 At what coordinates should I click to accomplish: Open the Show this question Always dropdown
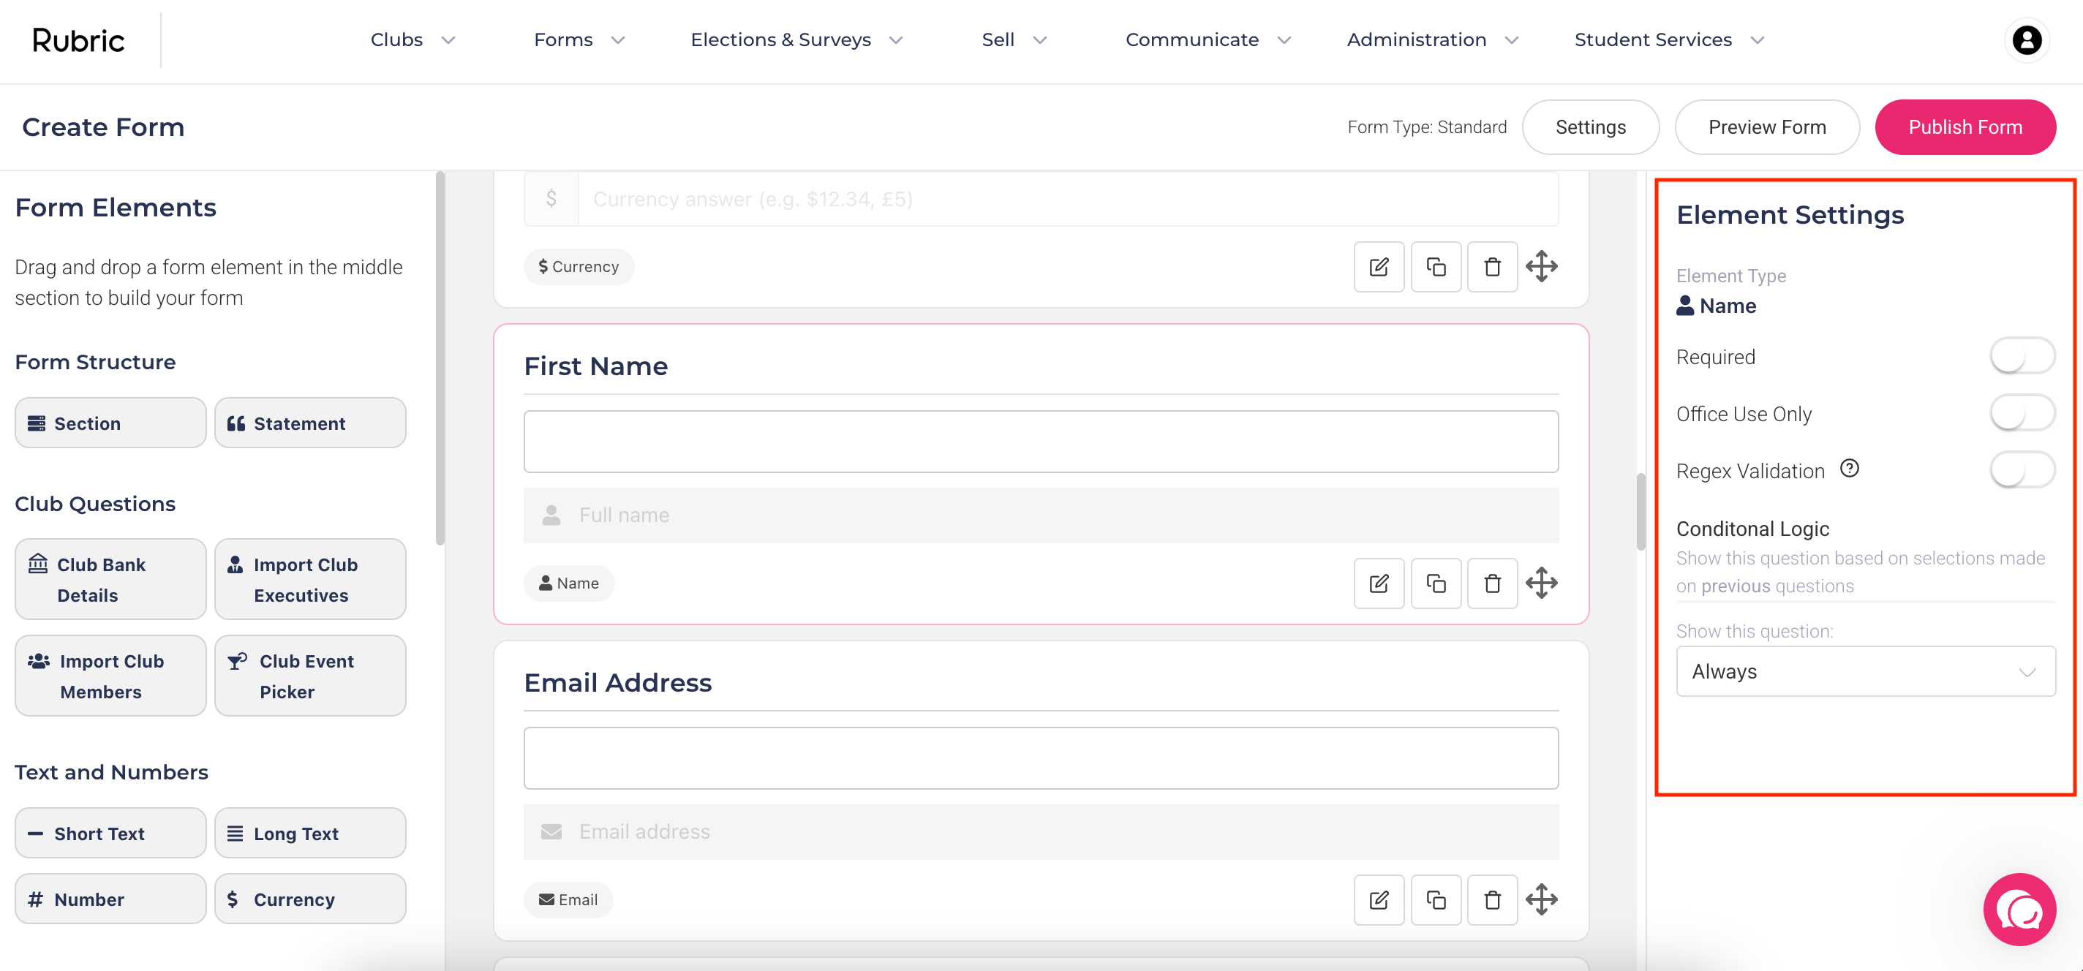click(1864, 671)
